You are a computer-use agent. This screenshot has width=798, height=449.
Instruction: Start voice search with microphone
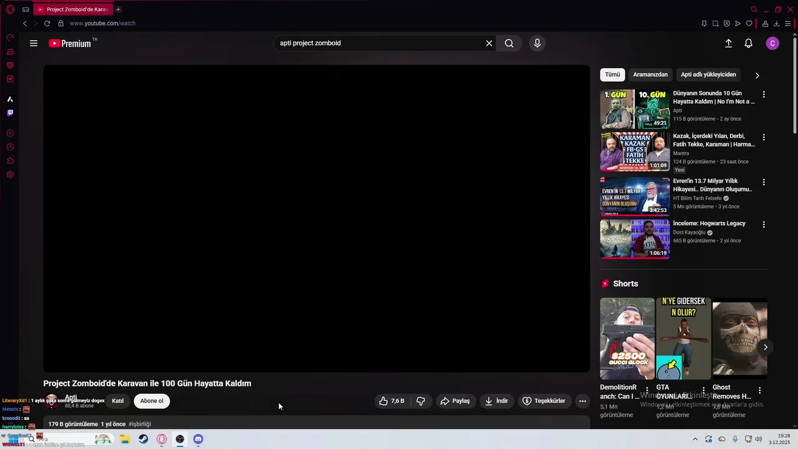click(537, 43)
